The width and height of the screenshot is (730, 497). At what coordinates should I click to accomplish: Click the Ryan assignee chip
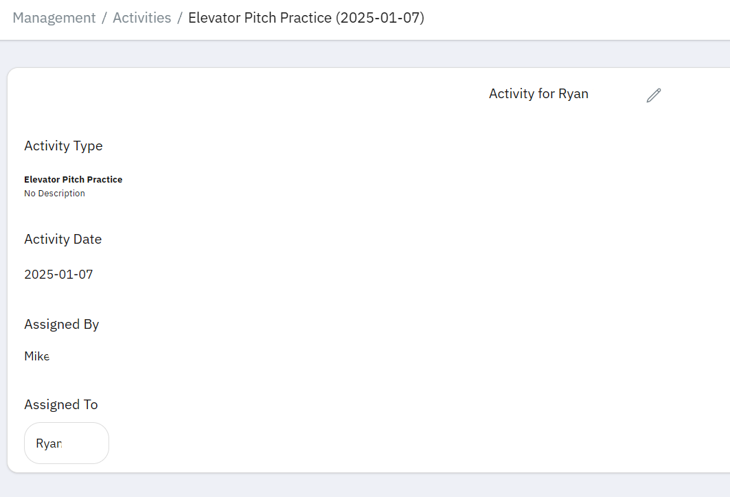click(66, 443)
